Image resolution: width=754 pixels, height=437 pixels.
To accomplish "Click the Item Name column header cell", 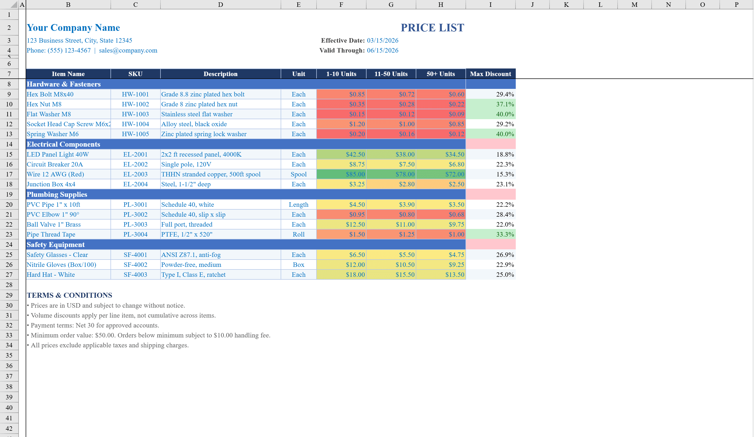I will tap(68, 74).
